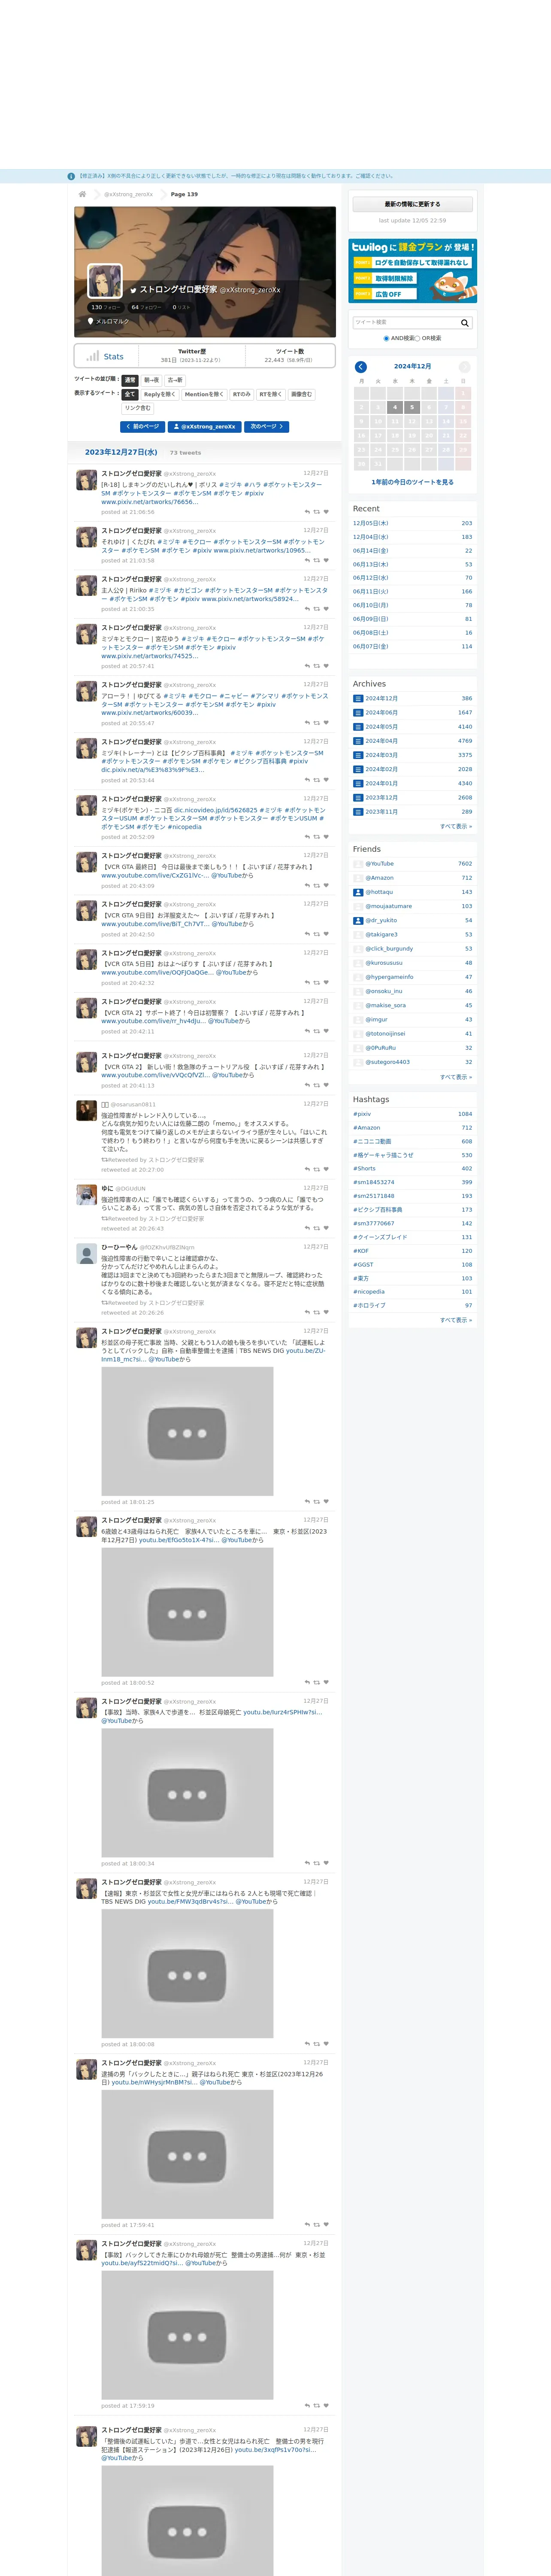Image resolution: width=551 pixels, height=2576 pixels.
Task: Open the twilog 課金プラン banner
Action: tap(412, 271)
